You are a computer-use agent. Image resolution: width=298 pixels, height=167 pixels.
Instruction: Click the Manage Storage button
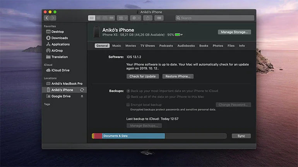click(x=234, y=32)
